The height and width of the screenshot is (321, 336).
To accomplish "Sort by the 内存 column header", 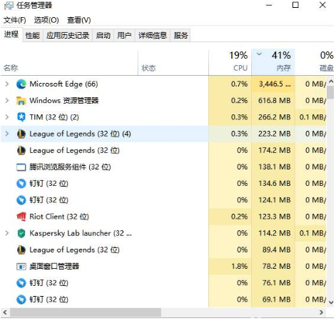I will [273, 62].
